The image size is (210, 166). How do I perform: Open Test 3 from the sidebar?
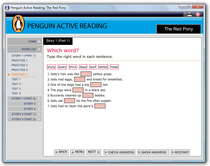point(16,89)
